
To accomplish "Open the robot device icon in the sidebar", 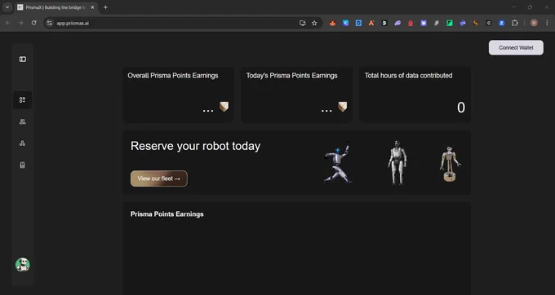I will point(22,165).
